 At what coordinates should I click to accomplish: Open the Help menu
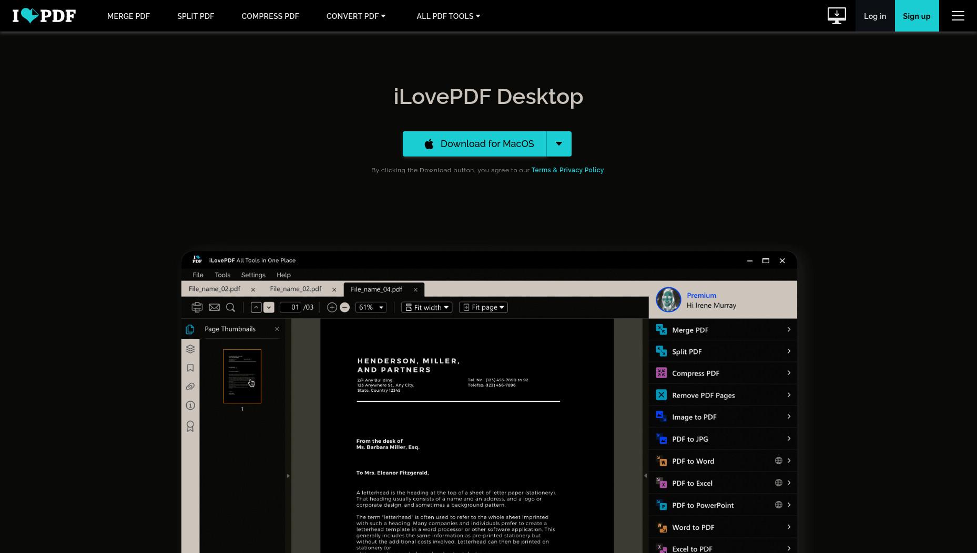(x=283, y=275)
